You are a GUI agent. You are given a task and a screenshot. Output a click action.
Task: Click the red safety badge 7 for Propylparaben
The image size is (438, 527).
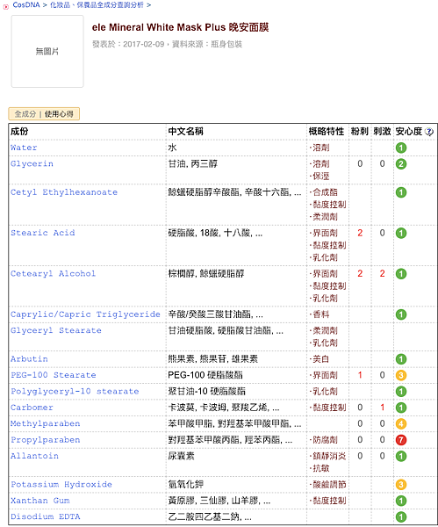(x=401, y=440)
